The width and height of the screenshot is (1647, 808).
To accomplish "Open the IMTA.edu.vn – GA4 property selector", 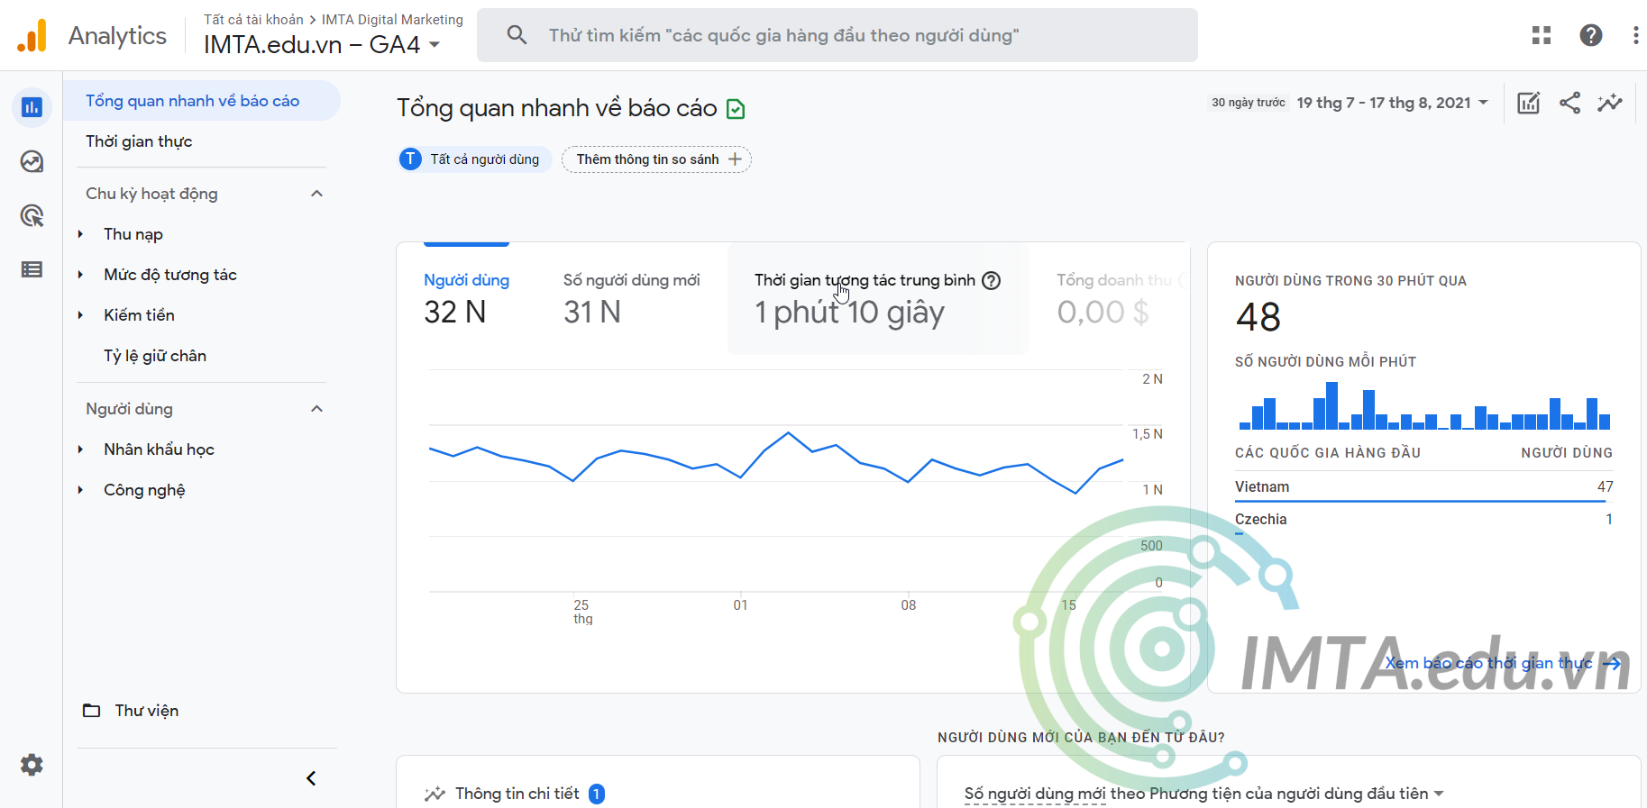I will click(x=322, y=44).
